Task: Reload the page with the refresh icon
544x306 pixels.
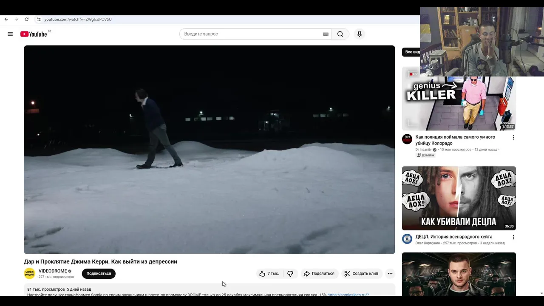Action: pos(26,19)
